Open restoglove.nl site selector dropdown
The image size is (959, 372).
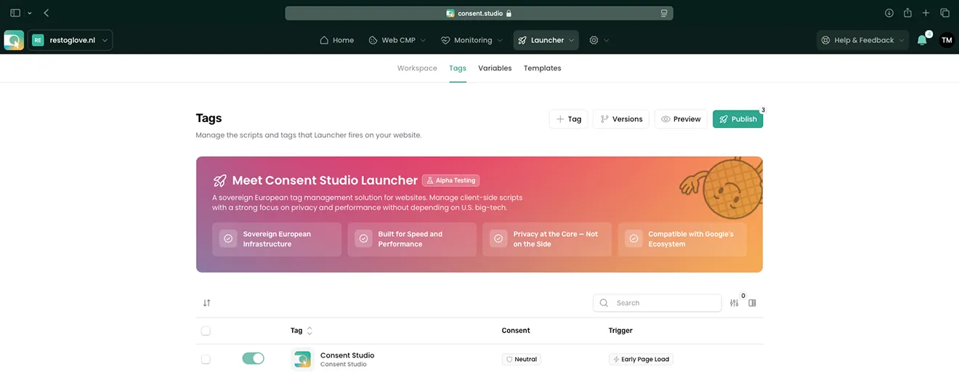coord(70,40)
